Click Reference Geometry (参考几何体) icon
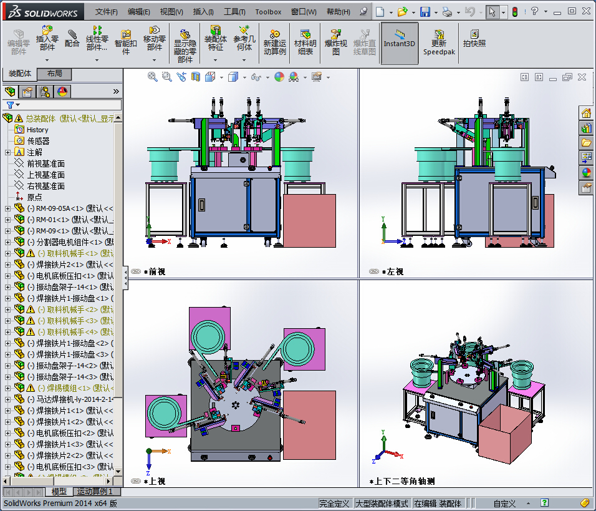 pyautogui.click(x=244, y=38)
